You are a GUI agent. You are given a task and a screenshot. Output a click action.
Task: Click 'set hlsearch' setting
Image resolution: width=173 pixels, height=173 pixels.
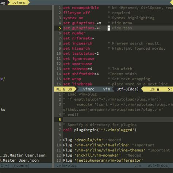click(77, 49)
